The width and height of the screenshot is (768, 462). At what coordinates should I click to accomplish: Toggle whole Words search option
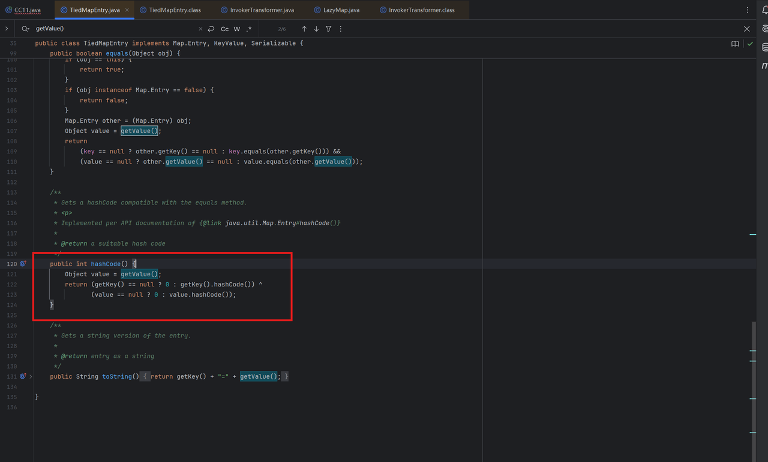pyautogui.click(x=237, y=29)
